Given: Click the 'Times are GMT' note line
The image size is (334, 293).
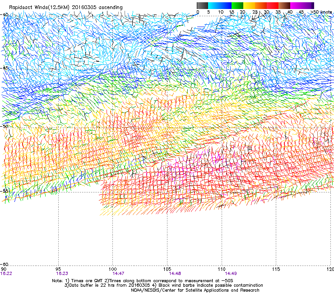Looking at the screenshot, I should click(x=143, y=281).
